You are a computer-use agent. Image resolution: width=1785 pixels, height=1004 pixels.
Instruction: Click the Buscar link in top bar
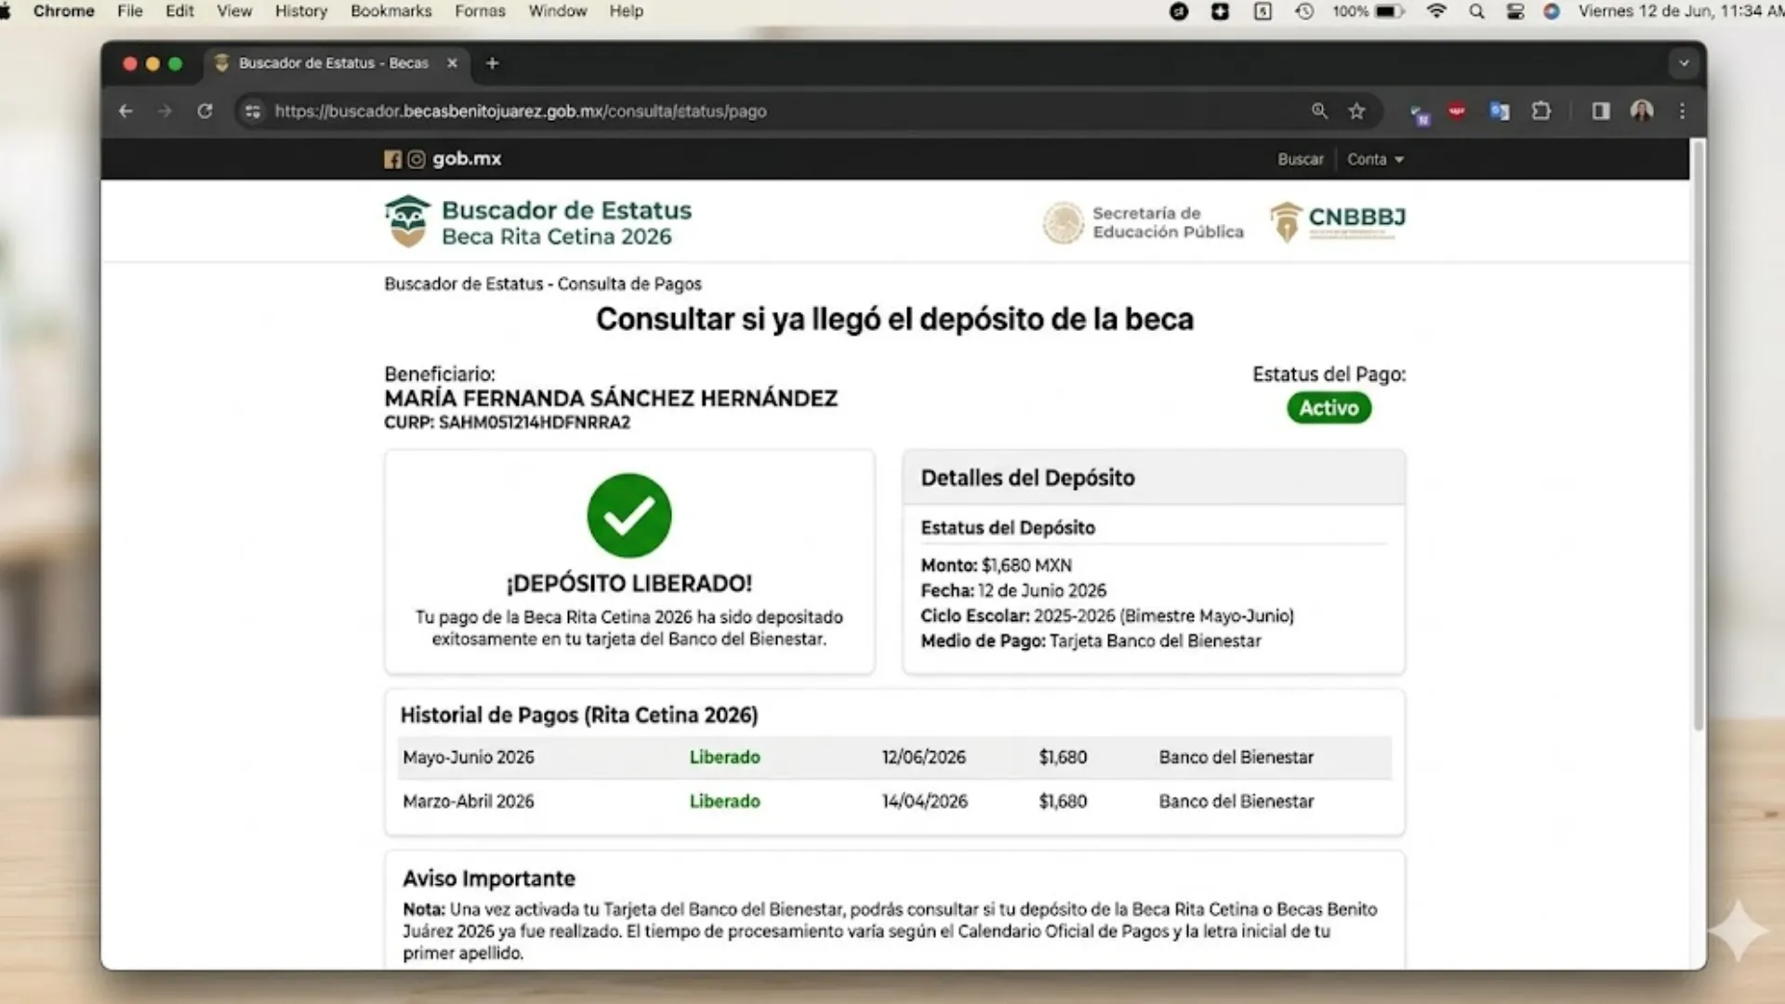coord(1301,160)
